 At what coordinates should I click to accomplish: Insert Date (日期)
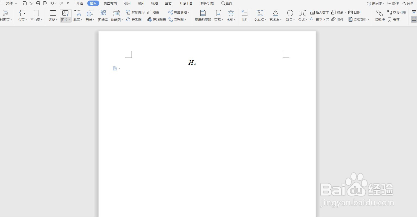tap(354, 12)
